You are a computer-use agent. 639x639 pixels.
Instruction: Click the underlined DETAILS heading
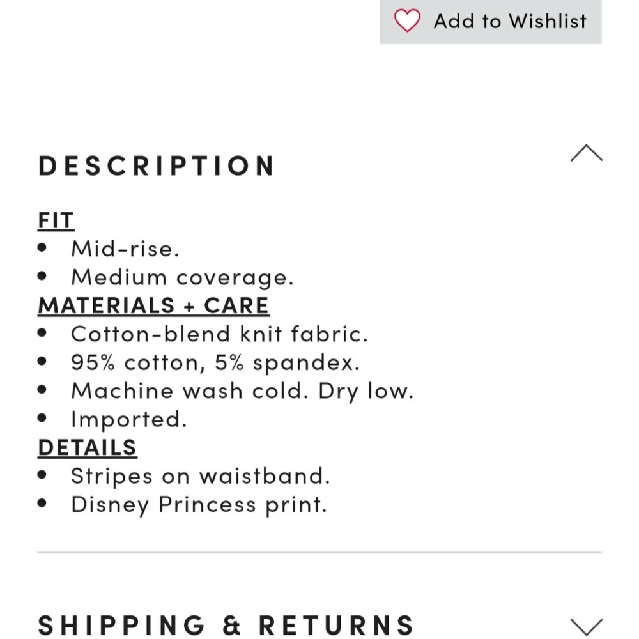(87, 447)
